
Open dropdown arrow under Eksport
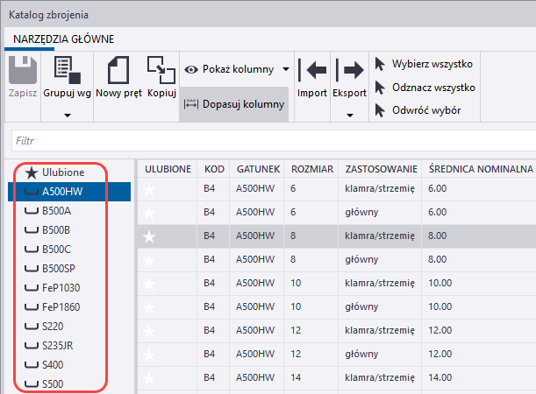pyautogui.click(x=349, y=114)
